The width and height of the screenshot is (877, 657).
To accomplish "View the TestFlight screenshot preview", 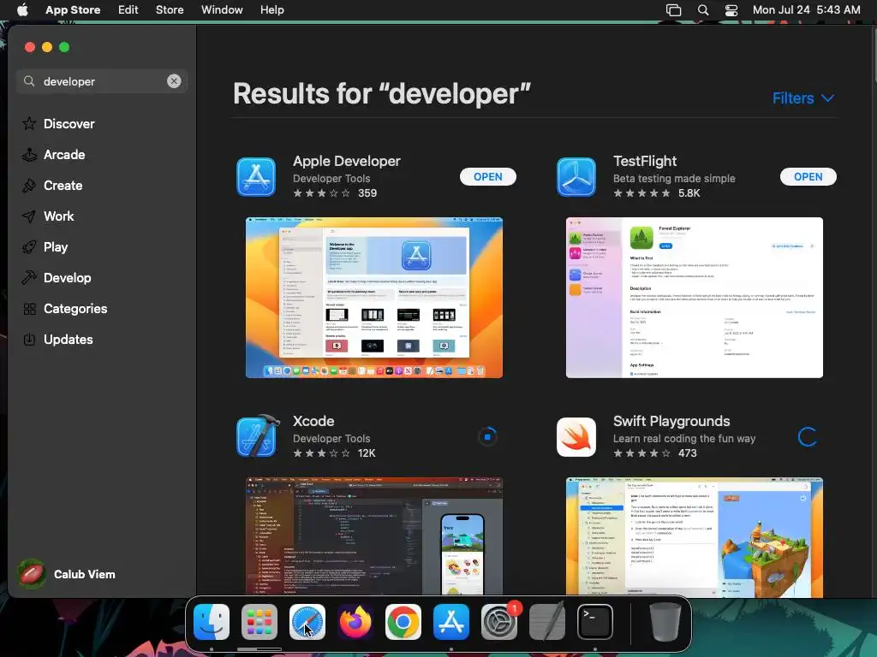I will point(694,298).
